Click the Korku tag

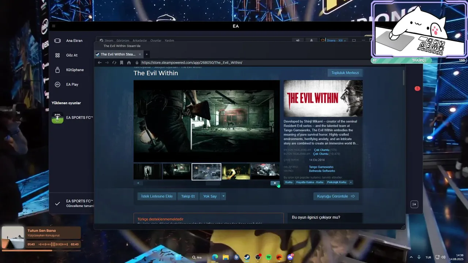point(289,182)
